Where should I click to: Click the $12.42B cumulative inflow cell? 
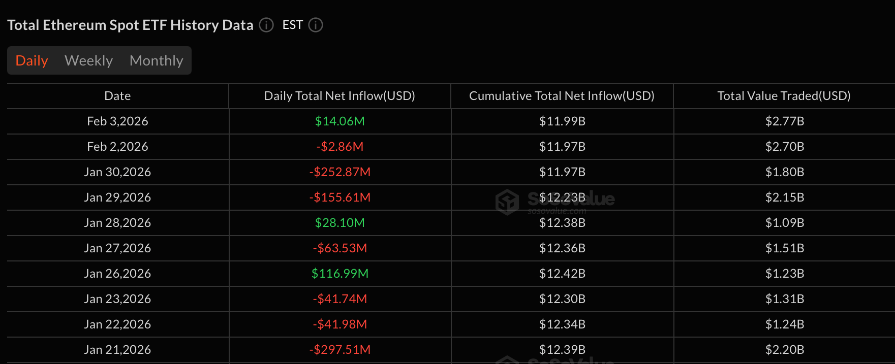coord(562,274)
